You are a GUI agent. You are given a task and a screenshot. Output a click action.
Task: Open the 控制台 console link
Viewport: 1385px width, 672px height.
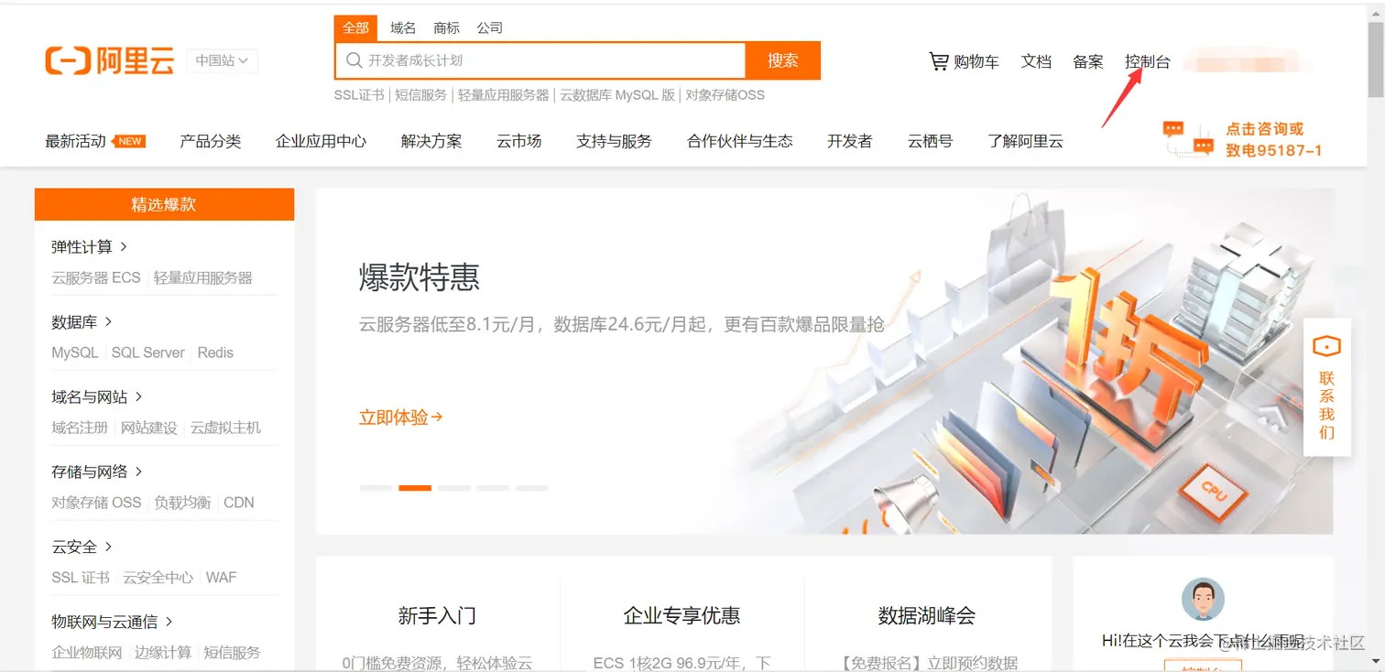pos(1148,61)
